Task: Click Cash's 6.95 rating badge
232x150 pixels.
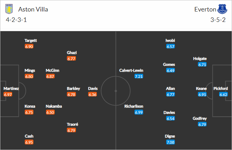Action: [x=29, y=142]
